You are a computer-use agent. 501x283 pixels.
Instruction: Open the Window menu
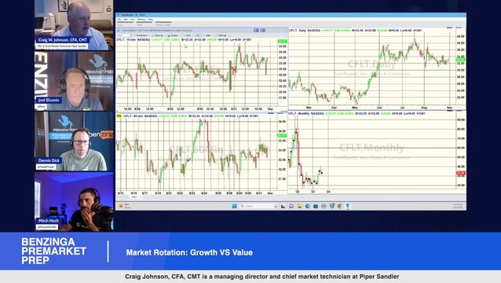141,20
